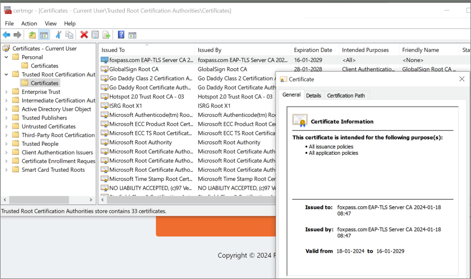Open the View menu
The width and height of the screenshot is (471, 279).
[51, 23]
